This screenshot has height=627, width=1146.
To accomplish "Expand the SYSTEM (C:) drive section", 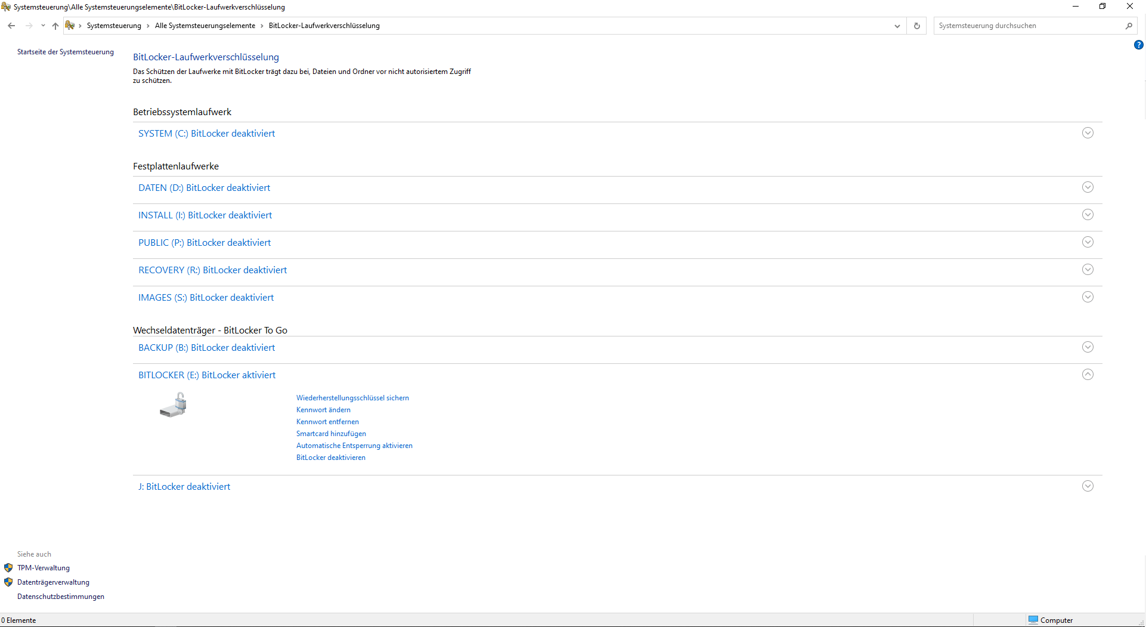I will point(1088,133).
